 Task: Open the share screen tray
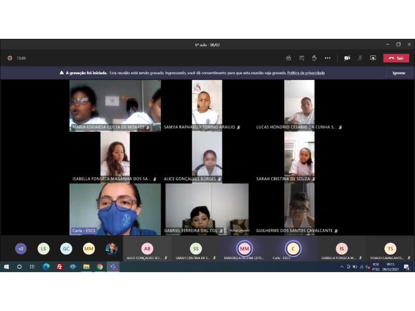[373, 58]
